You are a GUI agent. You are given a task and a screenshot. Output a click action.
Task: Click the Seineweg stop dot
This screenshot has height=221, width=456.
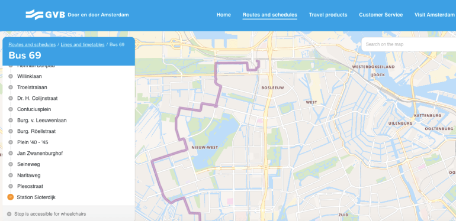[11, 164]
